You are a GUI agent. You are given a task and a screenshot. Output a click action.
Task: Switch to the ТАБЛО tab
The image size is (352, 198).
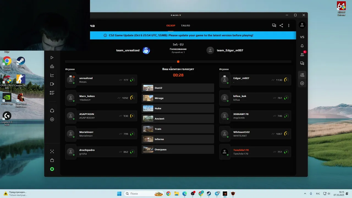click(185, 26)
